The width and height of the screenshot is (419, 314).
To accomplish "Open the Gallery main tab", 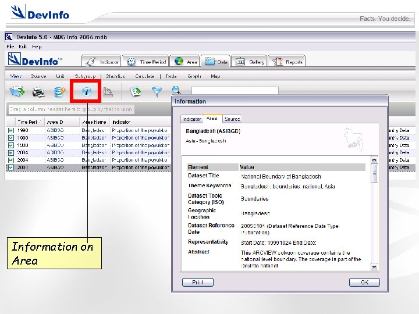I will click(249, 62).
